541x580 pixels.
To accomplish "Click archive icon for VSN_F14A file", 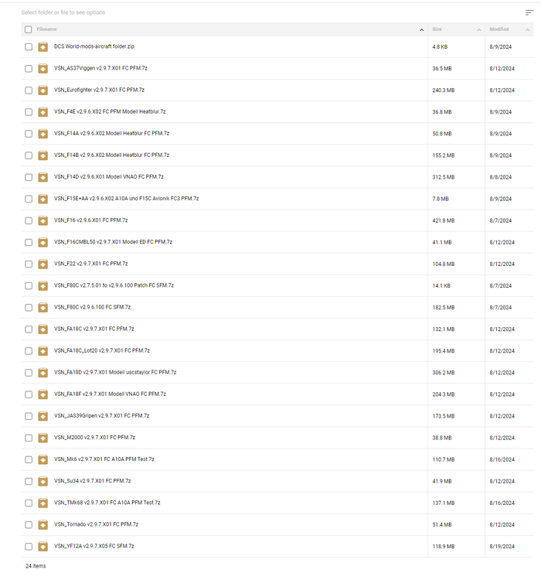I will 43,134.
